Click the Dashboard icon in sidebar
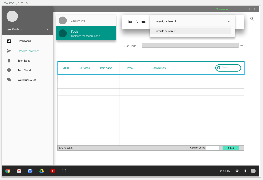 [x=9, y=41]
